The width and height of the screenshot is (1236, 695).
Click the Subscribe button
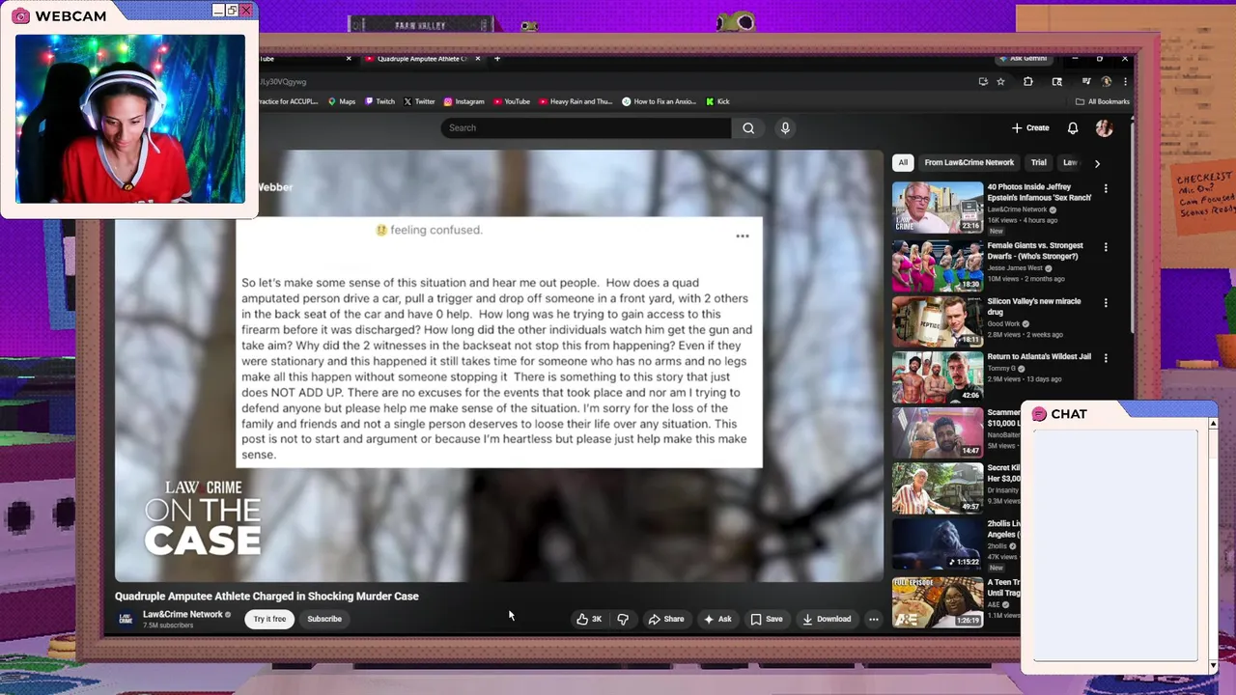(x=324, y=619)
